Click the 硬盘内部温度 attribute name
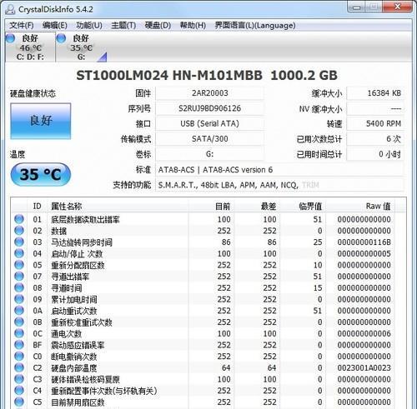This screenshot has width=417, height=409. pos(74,368)
